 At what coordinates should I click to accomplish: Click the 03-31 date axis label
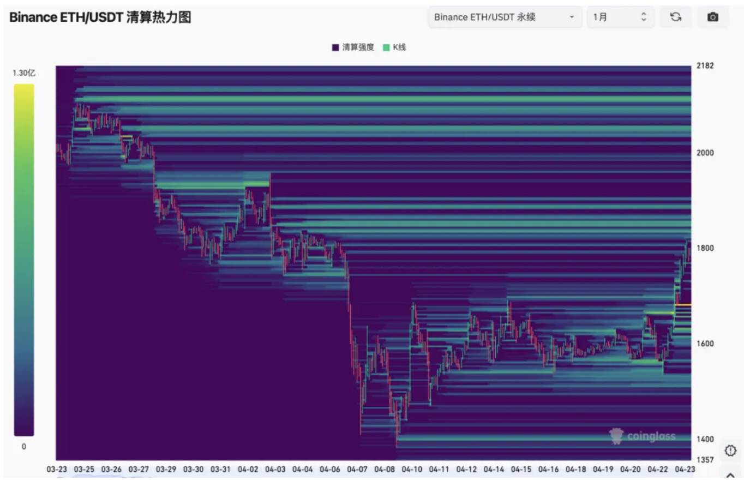[x=220, y=470]
